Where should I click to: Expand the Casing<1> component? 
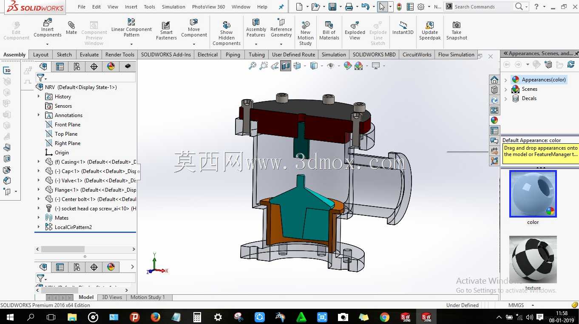pyautogui.click(x=39, y=162)
